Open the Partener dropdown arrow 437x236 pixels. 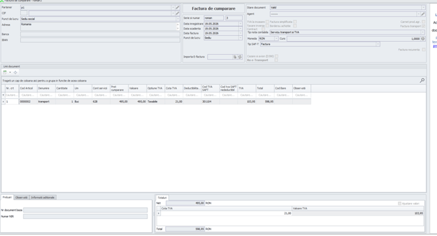(173, 8)
